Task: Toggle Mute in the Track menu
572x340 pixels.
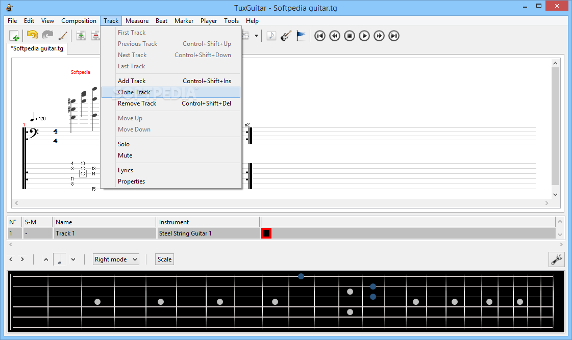Action: 125,155
